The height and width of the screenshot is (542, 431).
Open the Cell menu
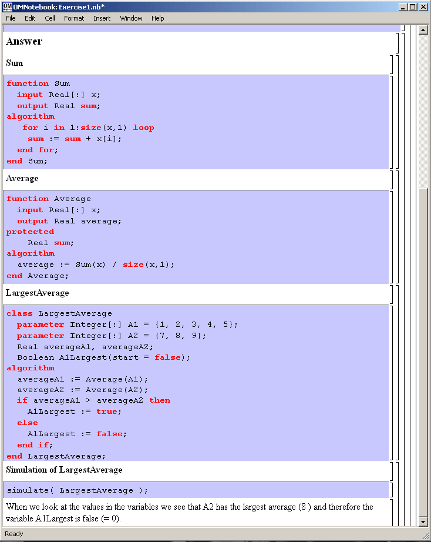point(50,18)
